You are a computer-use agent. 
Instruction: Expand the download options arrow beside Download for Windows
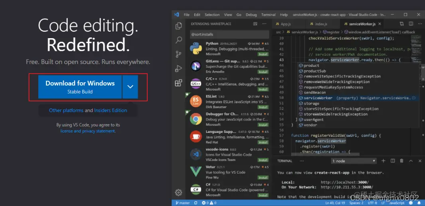[130, 87]
